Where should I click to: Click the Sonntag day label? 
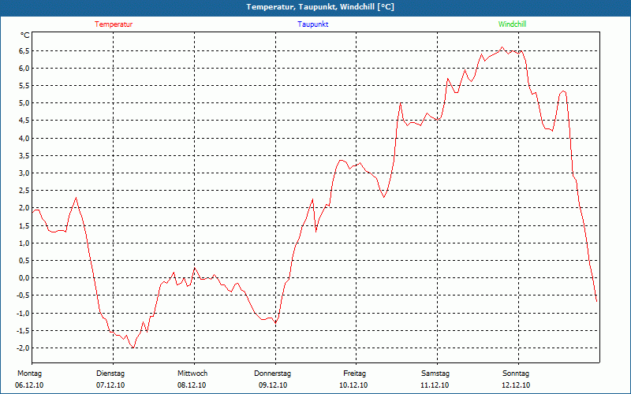point(516,374)
